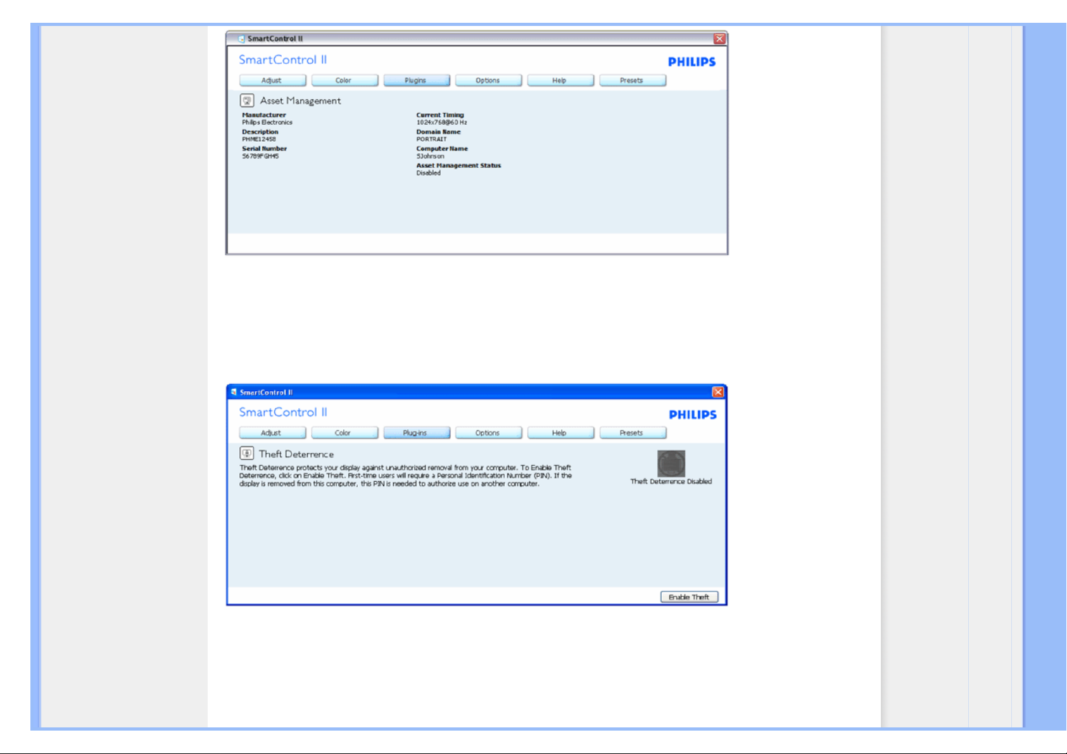Open Adjust tab in Theft Deterrence window

coord(272,433)
